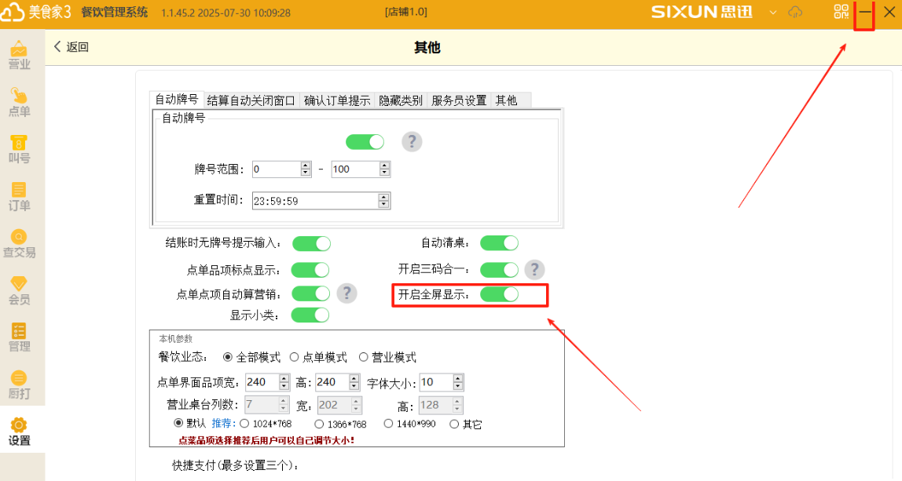Open the 会员 module

pyautogui.click(x=20, y=292)
